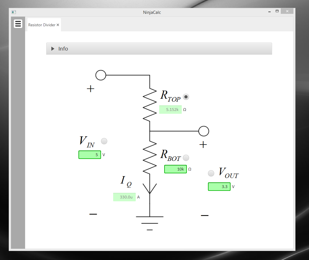Click the input terminal circle at top left
The width and height of the screenshot is (309, 260).
(101, 75)
